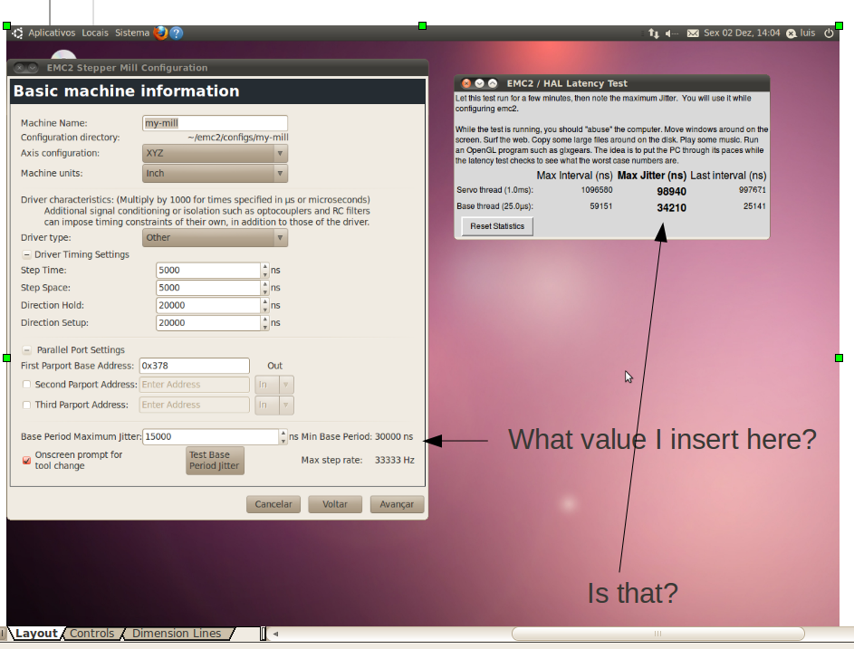Adjust Direction Hold with the spinner arrows

(264, 305)
